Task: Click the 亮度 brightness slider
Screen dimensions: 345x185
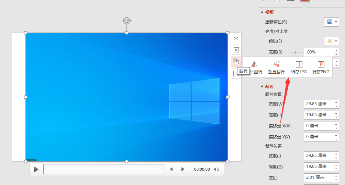Action: tap(296, 52)
